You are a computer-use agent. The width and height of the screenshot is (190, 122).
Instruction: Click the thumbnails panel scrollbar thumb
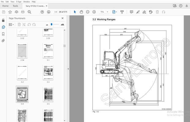coord(64,46)
